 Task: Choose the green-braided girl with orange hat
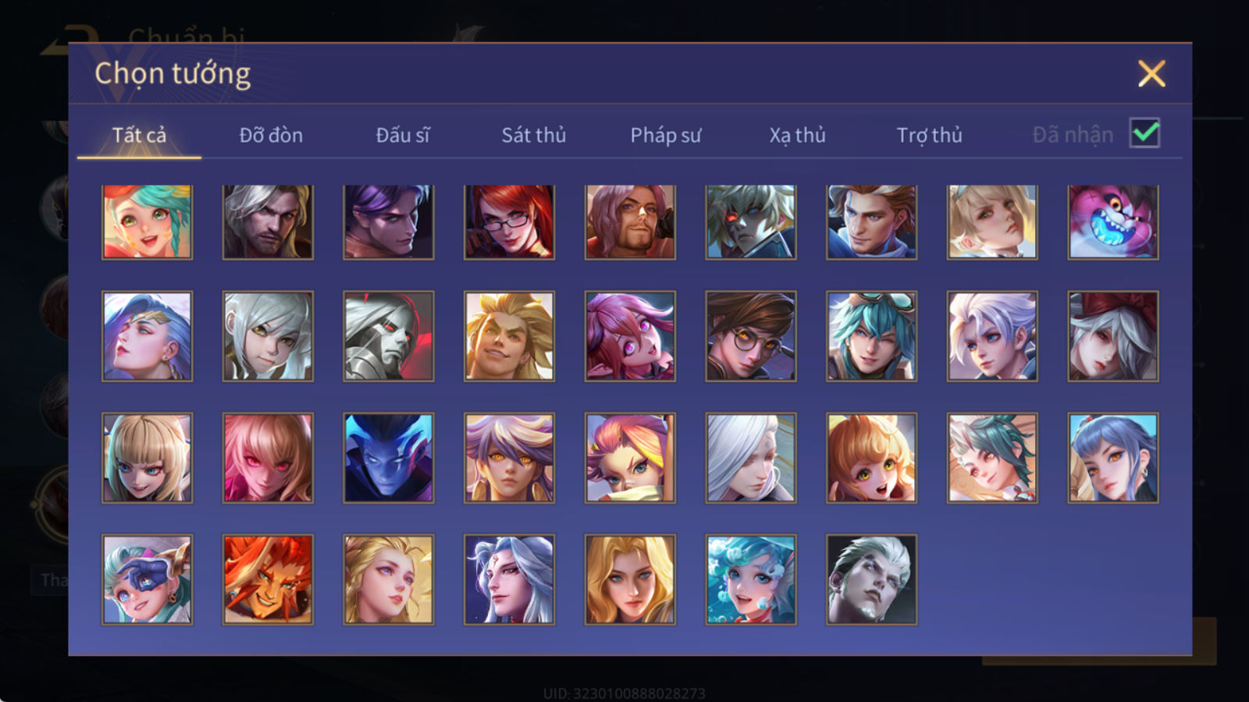[x=148, y=222]
